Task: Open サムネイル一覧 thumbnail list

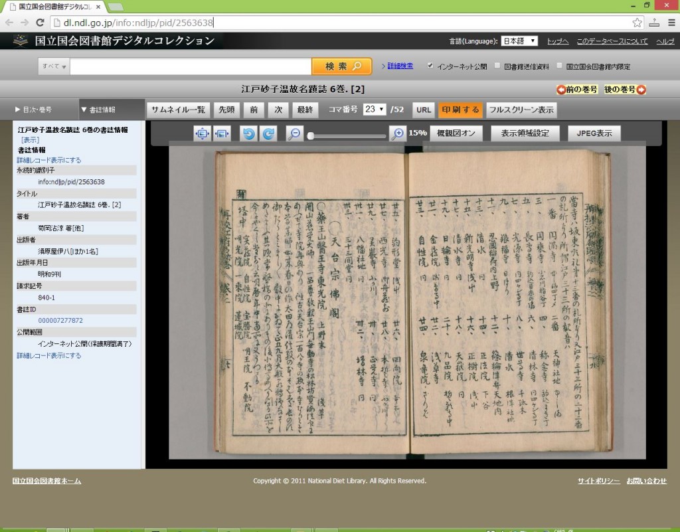Action: point(178,110)
